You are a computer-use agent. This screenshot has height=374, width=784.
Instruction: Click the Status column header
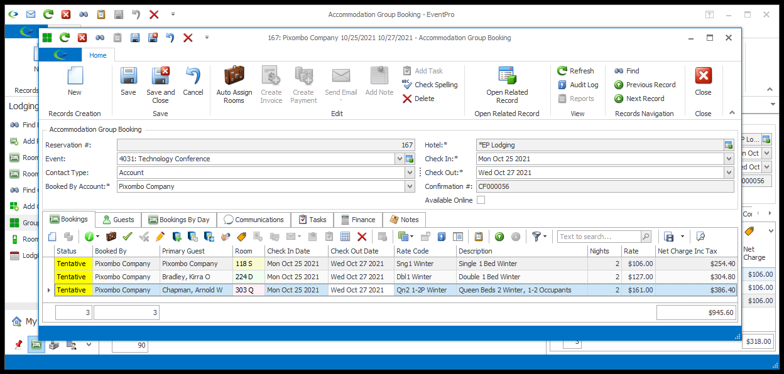click(x=73, y=251)
